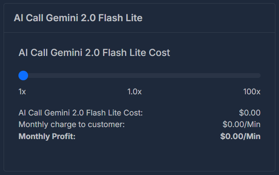Click empty header area right of the title
Viewport: 279px width, 175px height.
click(208, 18)
